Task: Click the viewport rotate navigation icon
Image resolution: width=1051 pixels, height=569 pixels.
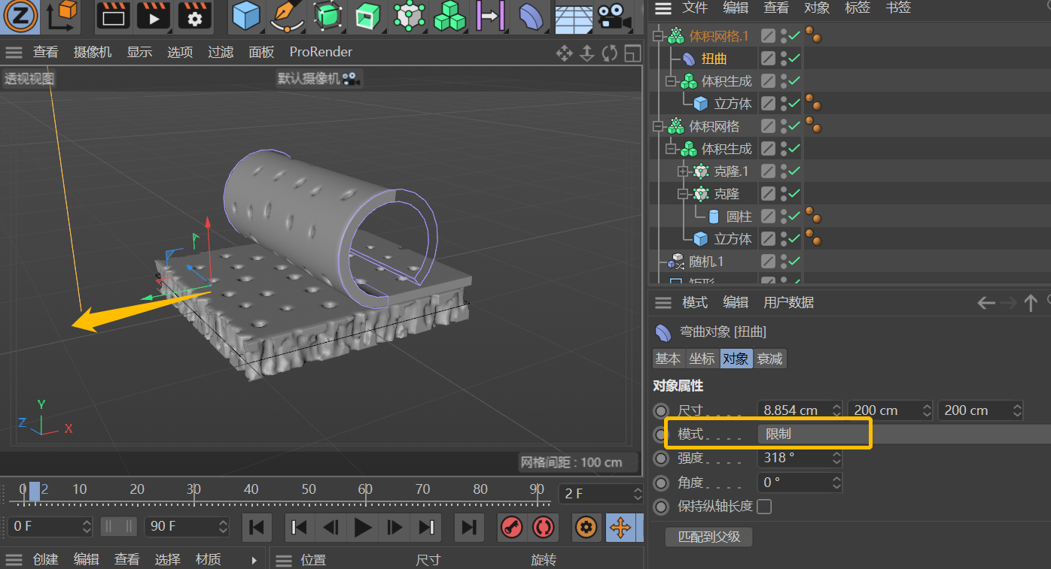Action: click(610, 53)
